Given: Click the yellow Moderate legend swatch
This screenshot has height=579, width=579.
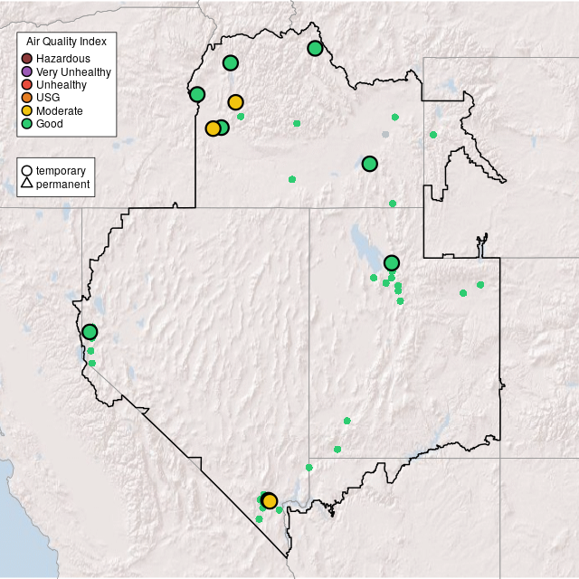Looking at the screenshot, I should tap(27, 110).
